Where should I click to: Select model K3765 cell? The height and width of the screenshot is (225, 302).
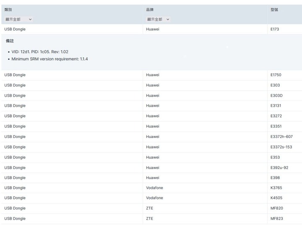coord(276,188)
